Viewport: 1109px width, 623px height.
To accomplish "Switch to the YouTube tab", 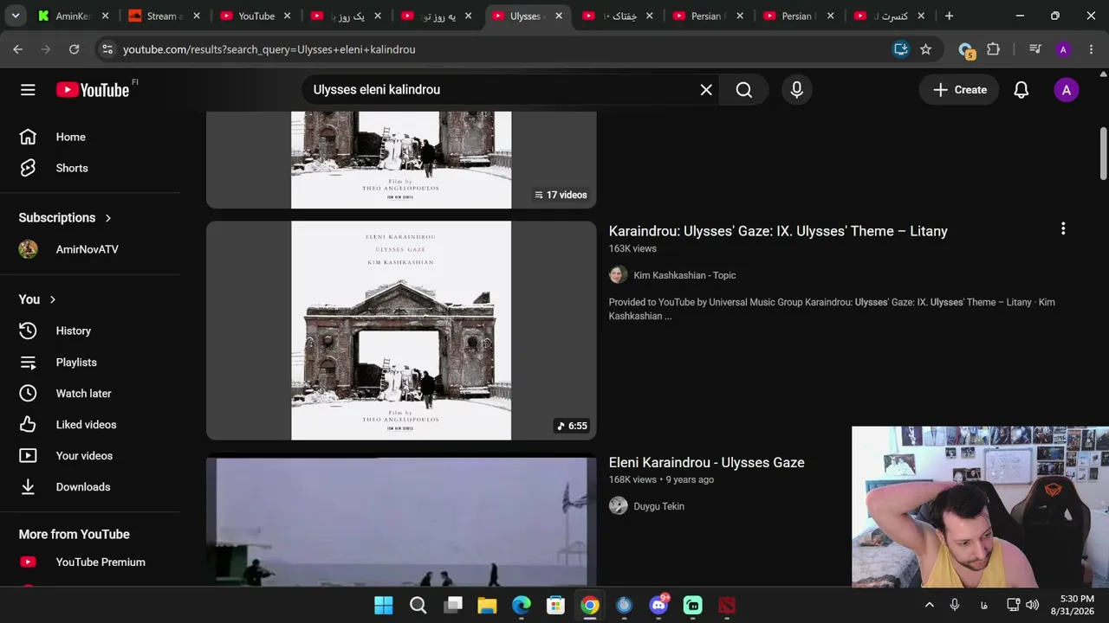I will [x=256, y=16].
